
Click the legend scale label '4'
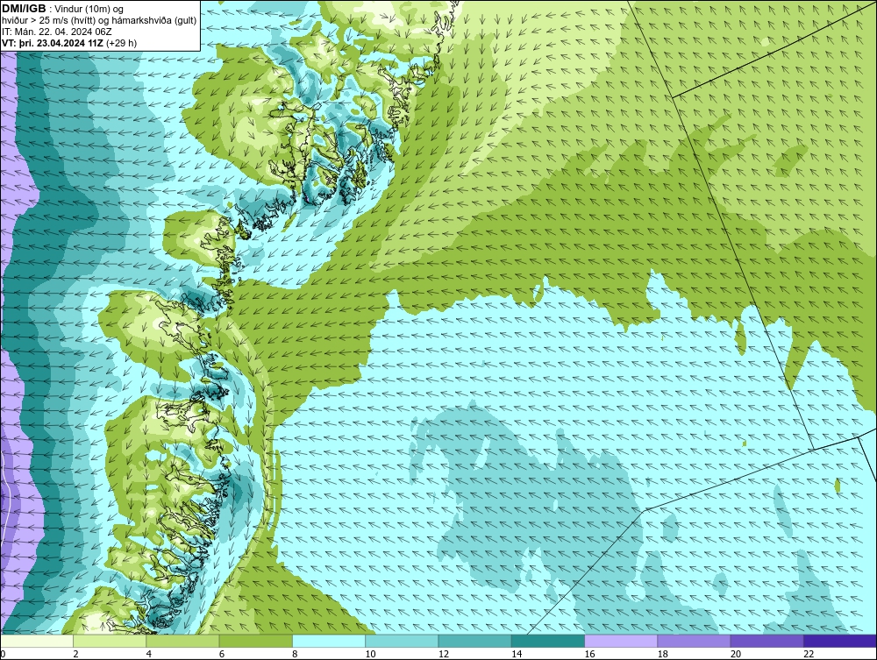149,654
